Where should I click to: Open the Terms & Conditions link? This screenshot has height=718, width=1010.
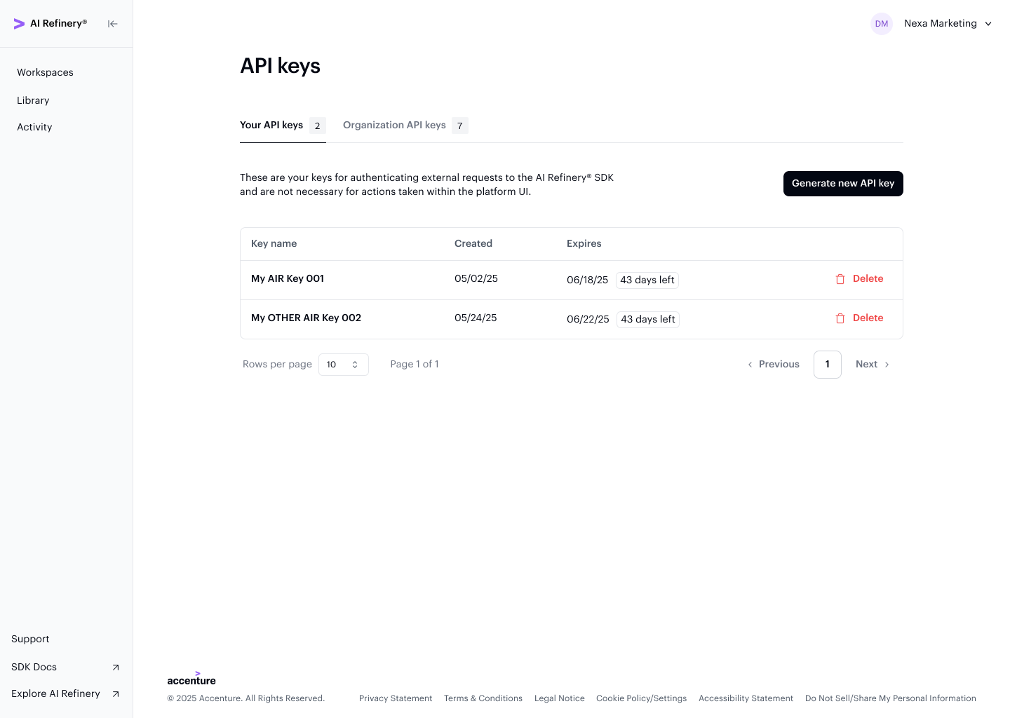(483, 698)
